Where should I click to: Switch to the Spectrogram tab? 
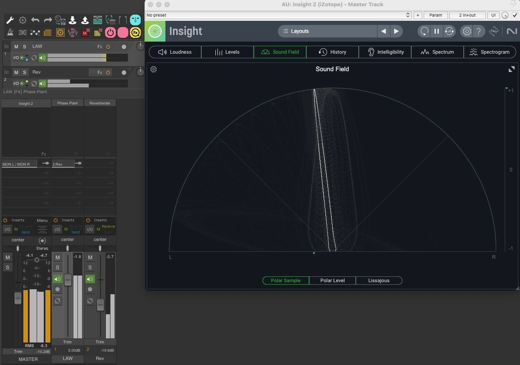click(x=490, y=52)
